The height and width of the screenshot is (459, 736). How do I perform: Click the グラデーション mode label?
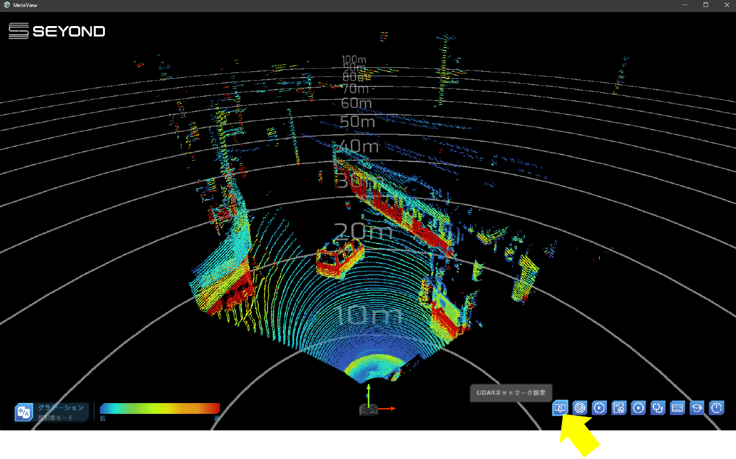[x=60, y=408]
